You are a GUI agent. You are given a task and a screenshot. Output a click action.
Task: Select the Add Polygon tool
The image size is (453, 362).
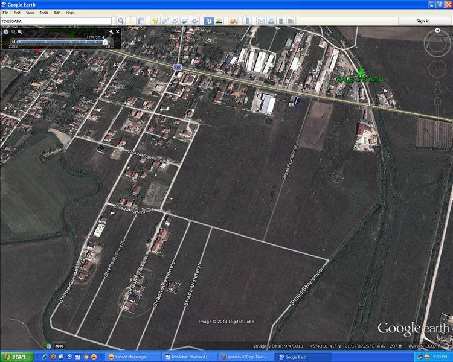[165, 21]
